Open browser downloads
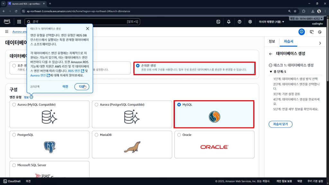 313,11
